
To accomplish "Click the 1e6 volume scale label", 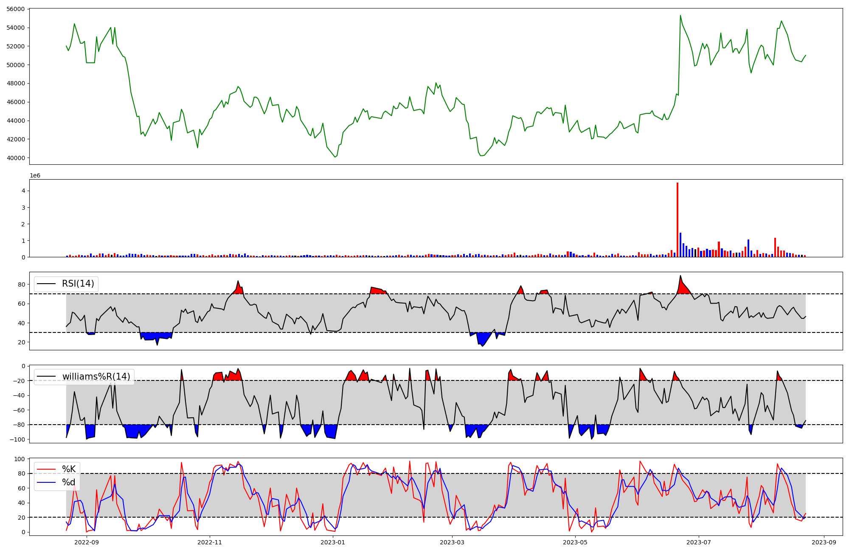I will [x=35, y=176].
